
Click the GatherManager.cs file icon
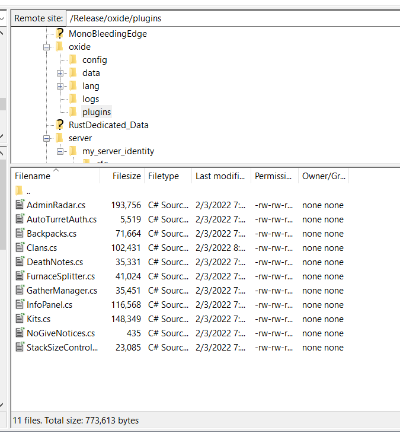coord(20,290)
